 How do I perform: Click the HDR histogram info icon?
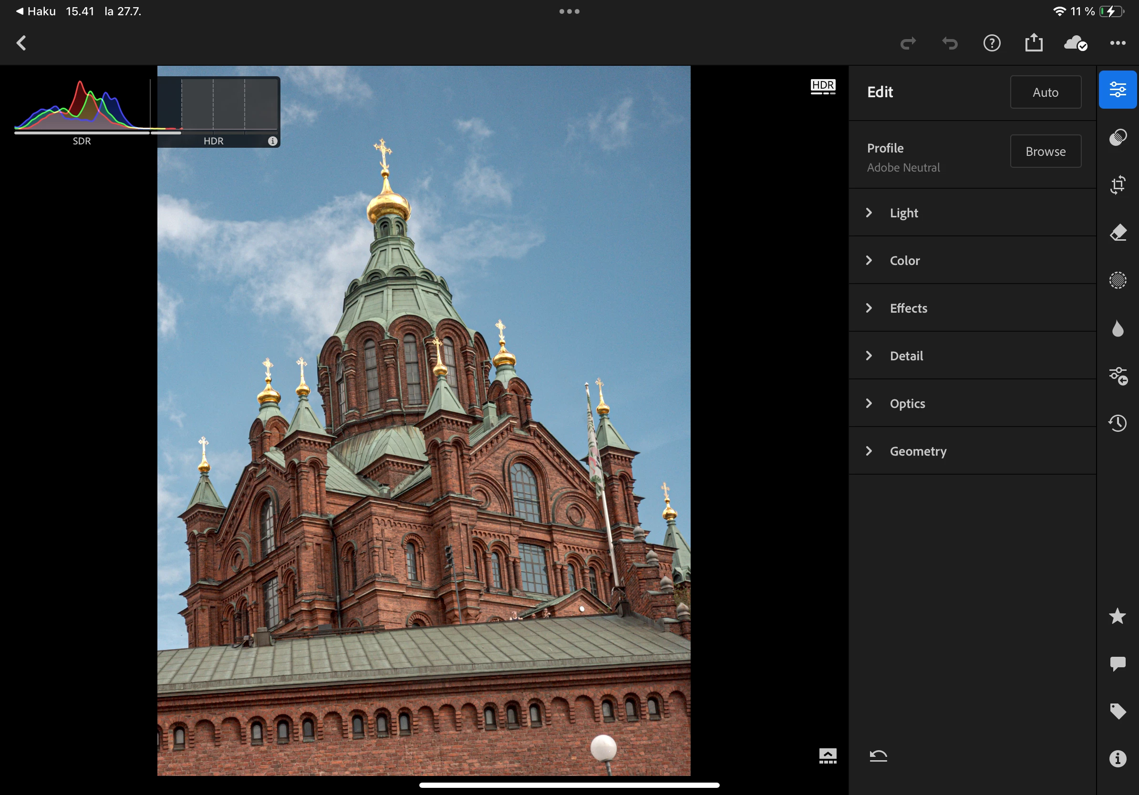coord(272,141)
